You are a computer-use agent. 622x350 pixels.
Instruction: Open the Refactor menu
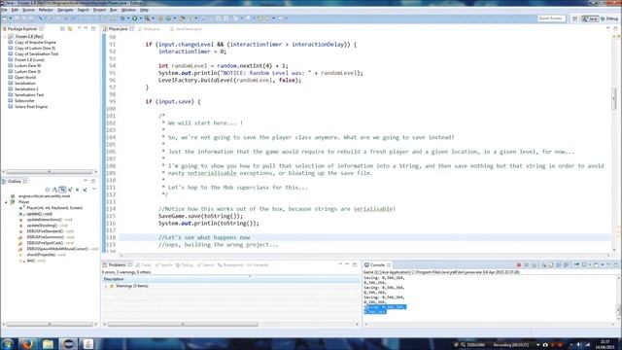coord(46,10)
